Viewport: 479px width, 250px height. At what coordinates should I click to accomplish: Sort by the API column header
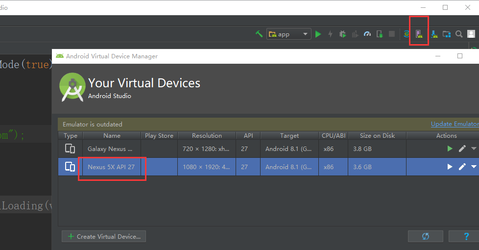[248, 136]
